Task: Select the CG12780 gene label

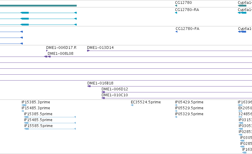Action: [x=183, y=3]
